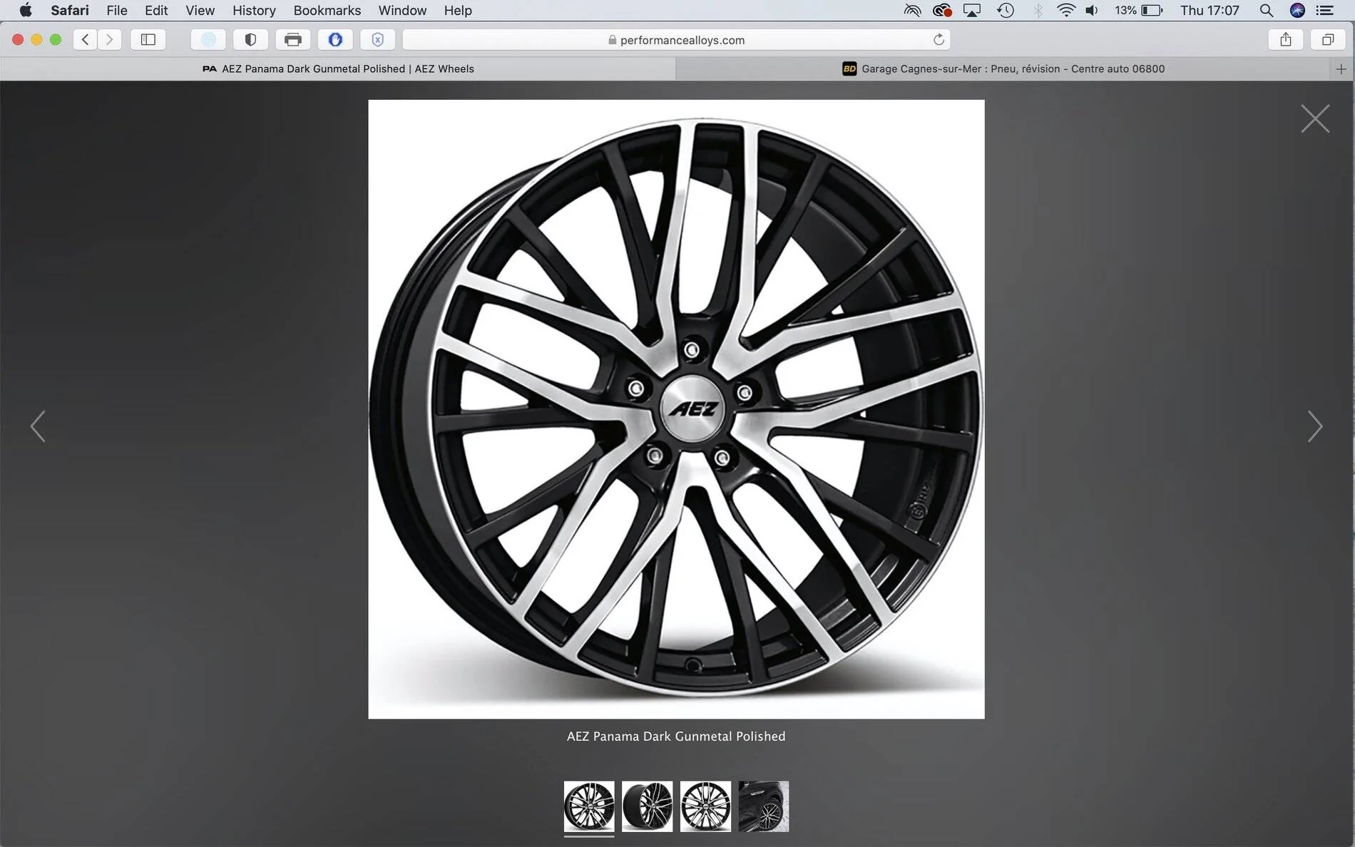Open Spotlight search
The width and height of the screenshot is (1355, 847).
tap(1266, 10)
